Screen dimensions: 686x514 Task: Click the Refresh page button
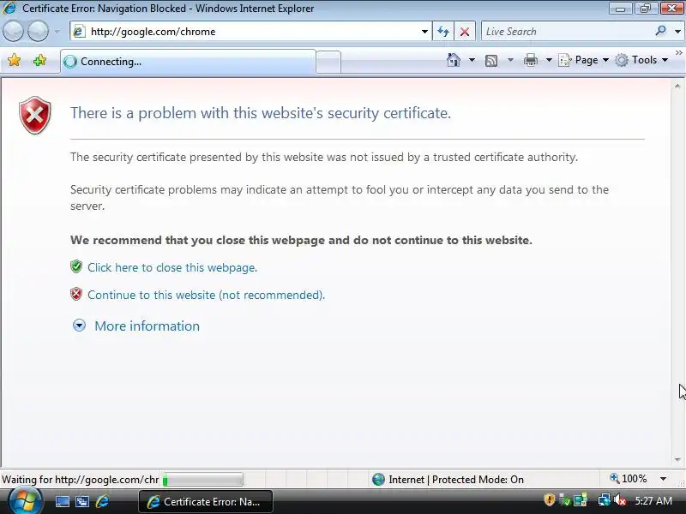click(x=443, y=32)
